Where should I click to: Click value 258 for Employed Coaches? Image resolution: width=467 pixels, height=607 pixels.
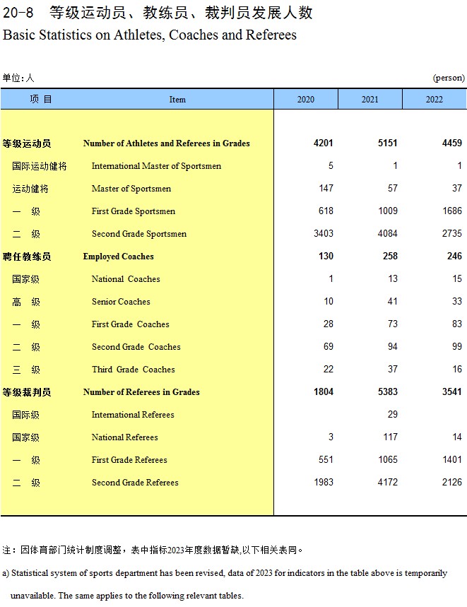pos(391,256)
